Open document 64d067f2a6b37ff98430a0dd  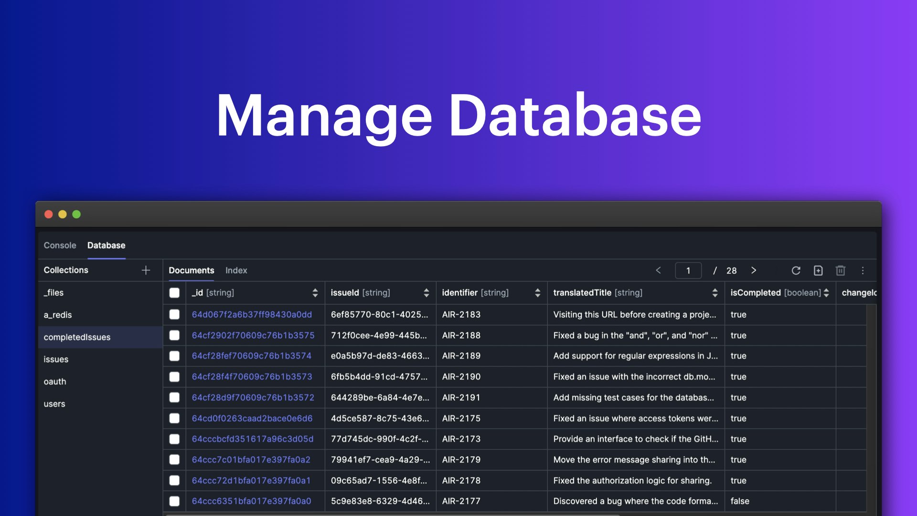tap(252, 314)
